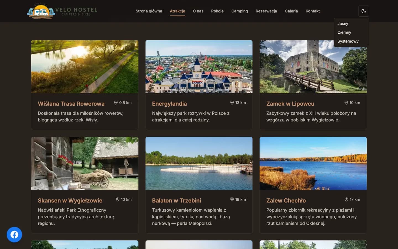Open the Kontakt page
Screen dimensions: 398x249
point(313,11)
